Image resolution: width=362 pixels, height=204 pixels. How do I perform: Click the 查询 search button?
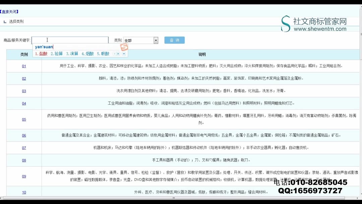coord(174,40)
